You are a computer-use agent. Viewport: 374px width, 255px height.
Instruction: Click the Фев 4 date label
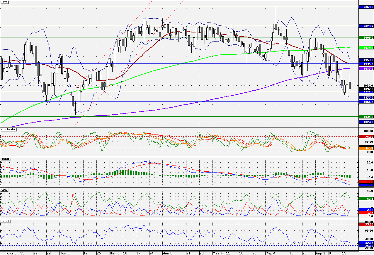(x=217, y=253)
